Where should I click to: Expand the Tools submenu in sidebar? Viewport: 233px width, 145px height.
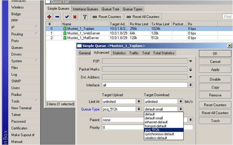(36, 101)
